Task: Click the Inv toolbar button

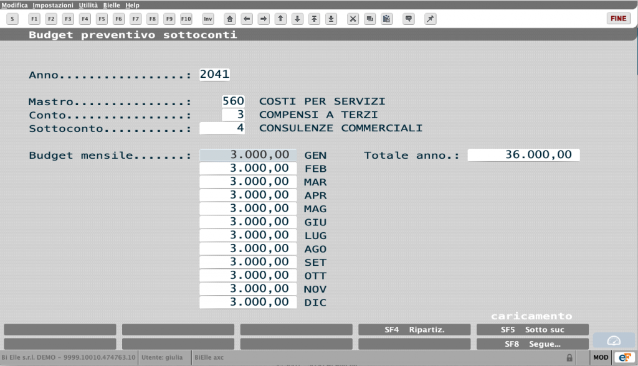Action: tap(208, 19)
